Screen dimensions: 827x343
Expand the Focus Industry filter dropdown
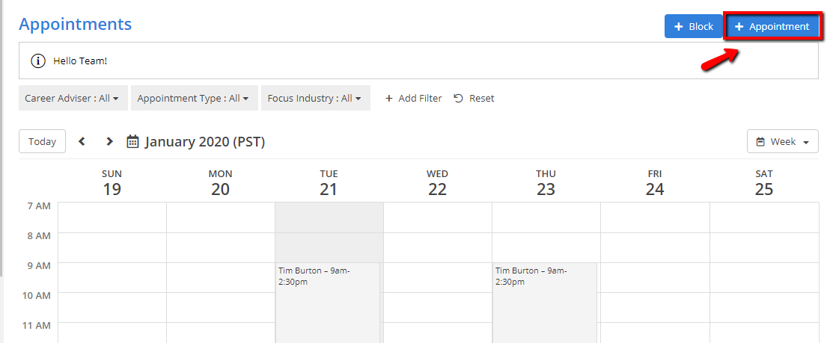click(x=315, y=98)
